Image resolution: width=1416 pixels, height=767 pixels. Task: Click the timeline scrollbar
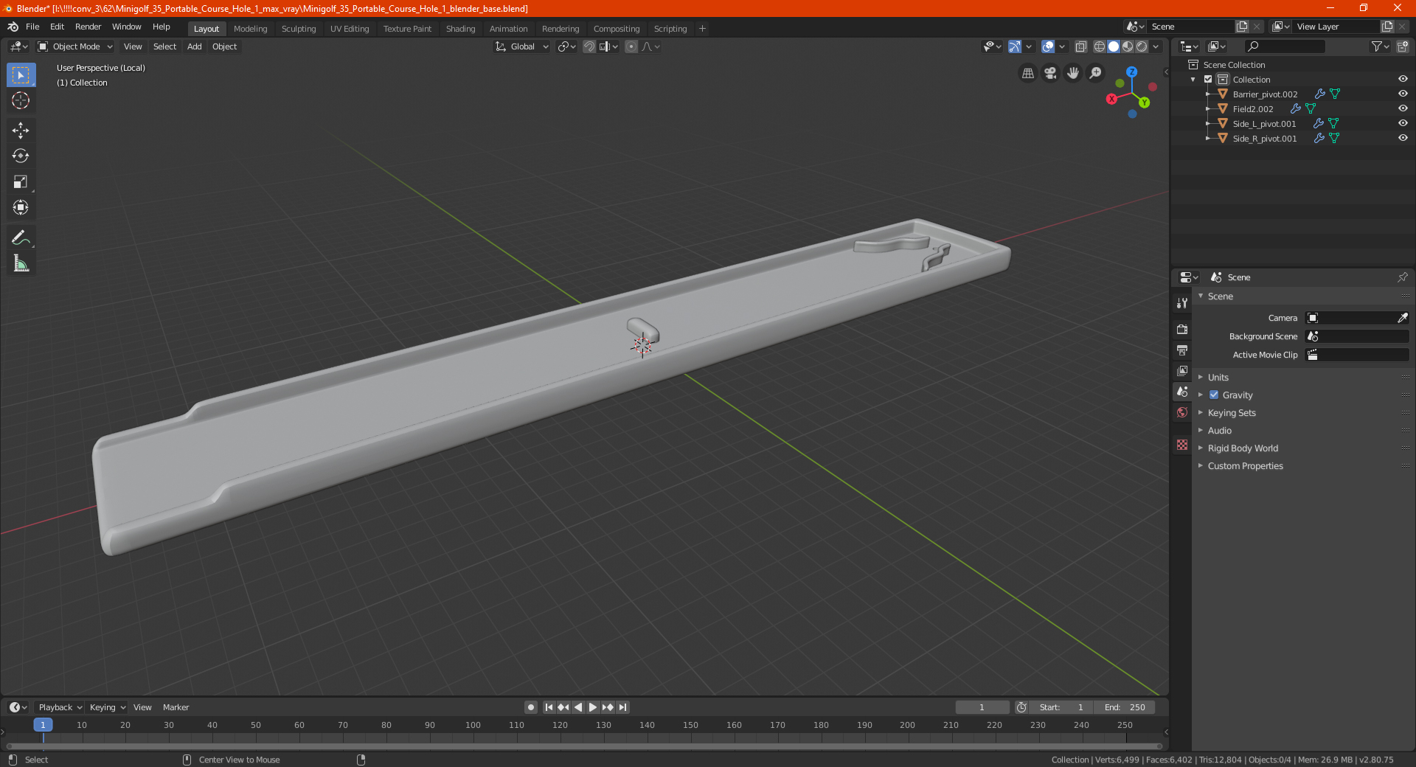(x=583, y=746)
